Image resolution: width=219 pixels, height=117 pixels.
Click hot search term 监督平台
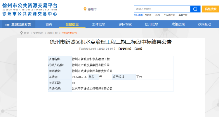coord(183,15)
